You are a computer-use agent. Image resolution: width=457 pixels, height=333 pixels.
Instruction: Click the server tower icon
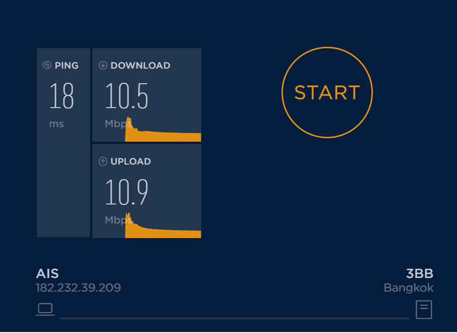point(424,309)
